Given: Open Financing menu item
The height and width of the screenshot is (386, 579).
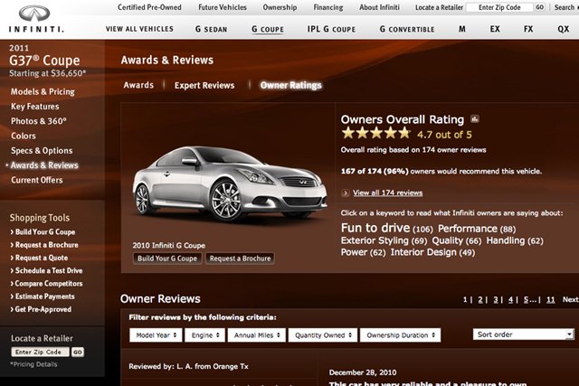Looking at the screenshot, I should tap(327, 7).
